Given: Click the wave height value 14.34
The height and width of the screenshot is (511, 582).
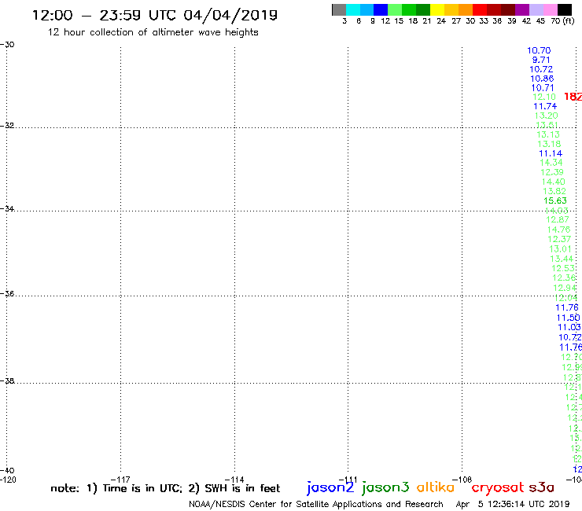Looking at the screenshot, I should click(x=551, y=163).
